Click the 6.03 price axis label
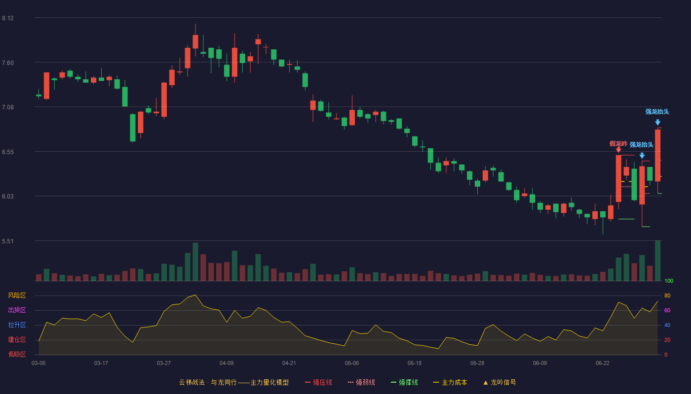 [x=8, y=197]
